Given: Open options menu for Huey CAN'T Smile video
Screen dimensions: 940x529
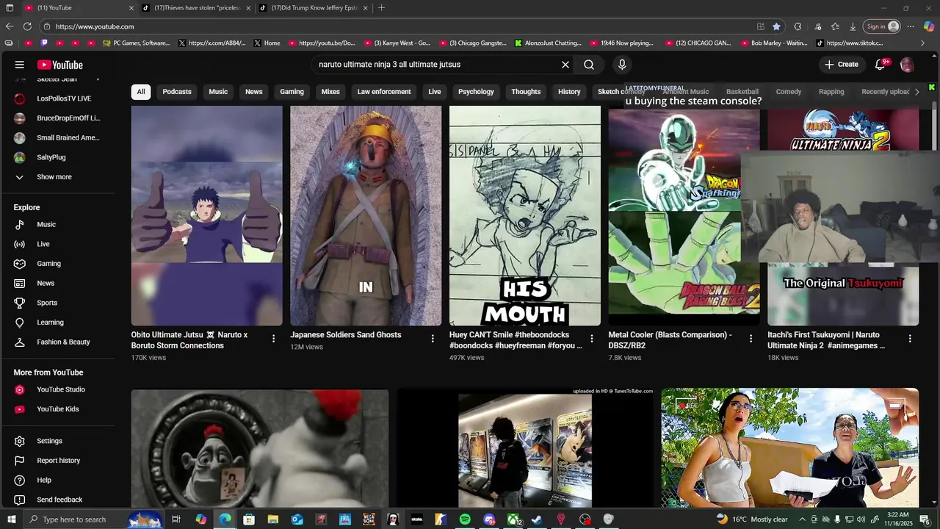Looking at the screenshot, I should point(591,339).
